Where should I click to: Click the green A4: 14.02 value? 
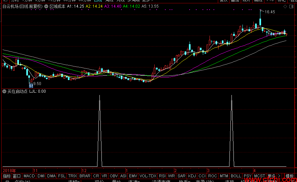coord(131,6)
